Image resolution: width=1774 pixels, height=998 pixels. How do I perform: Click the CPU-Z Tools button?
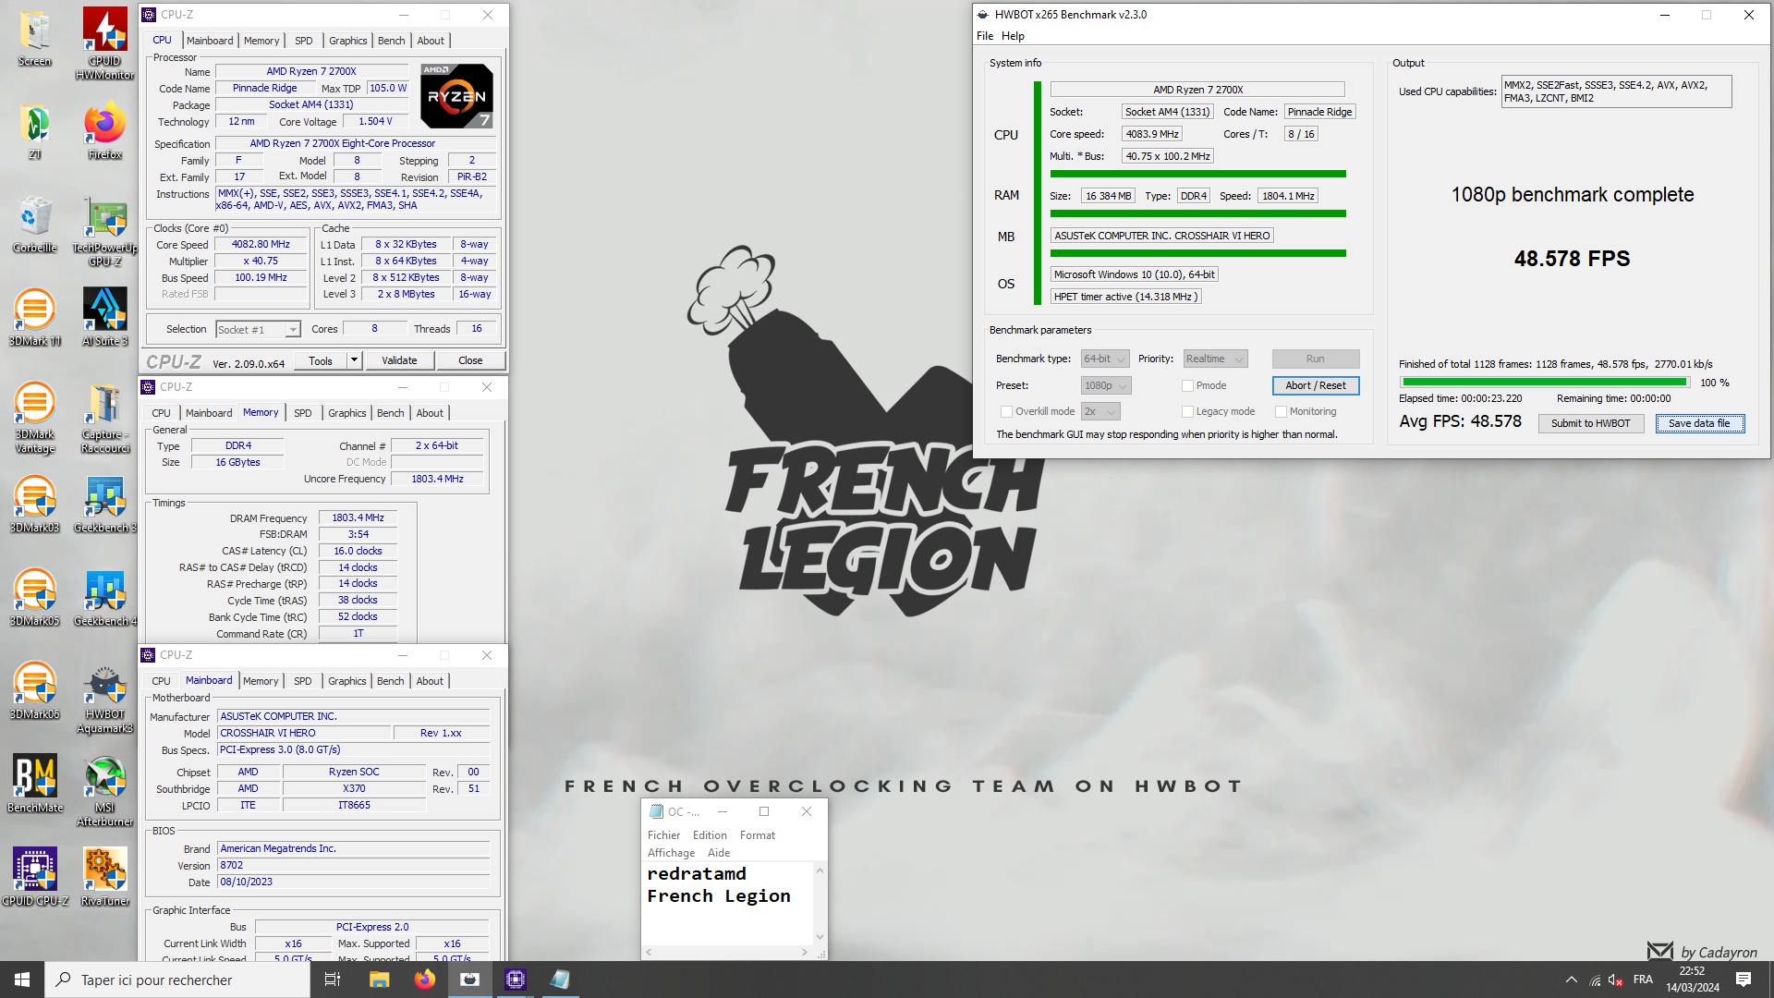pyautogui.click(x=321, y=360)
